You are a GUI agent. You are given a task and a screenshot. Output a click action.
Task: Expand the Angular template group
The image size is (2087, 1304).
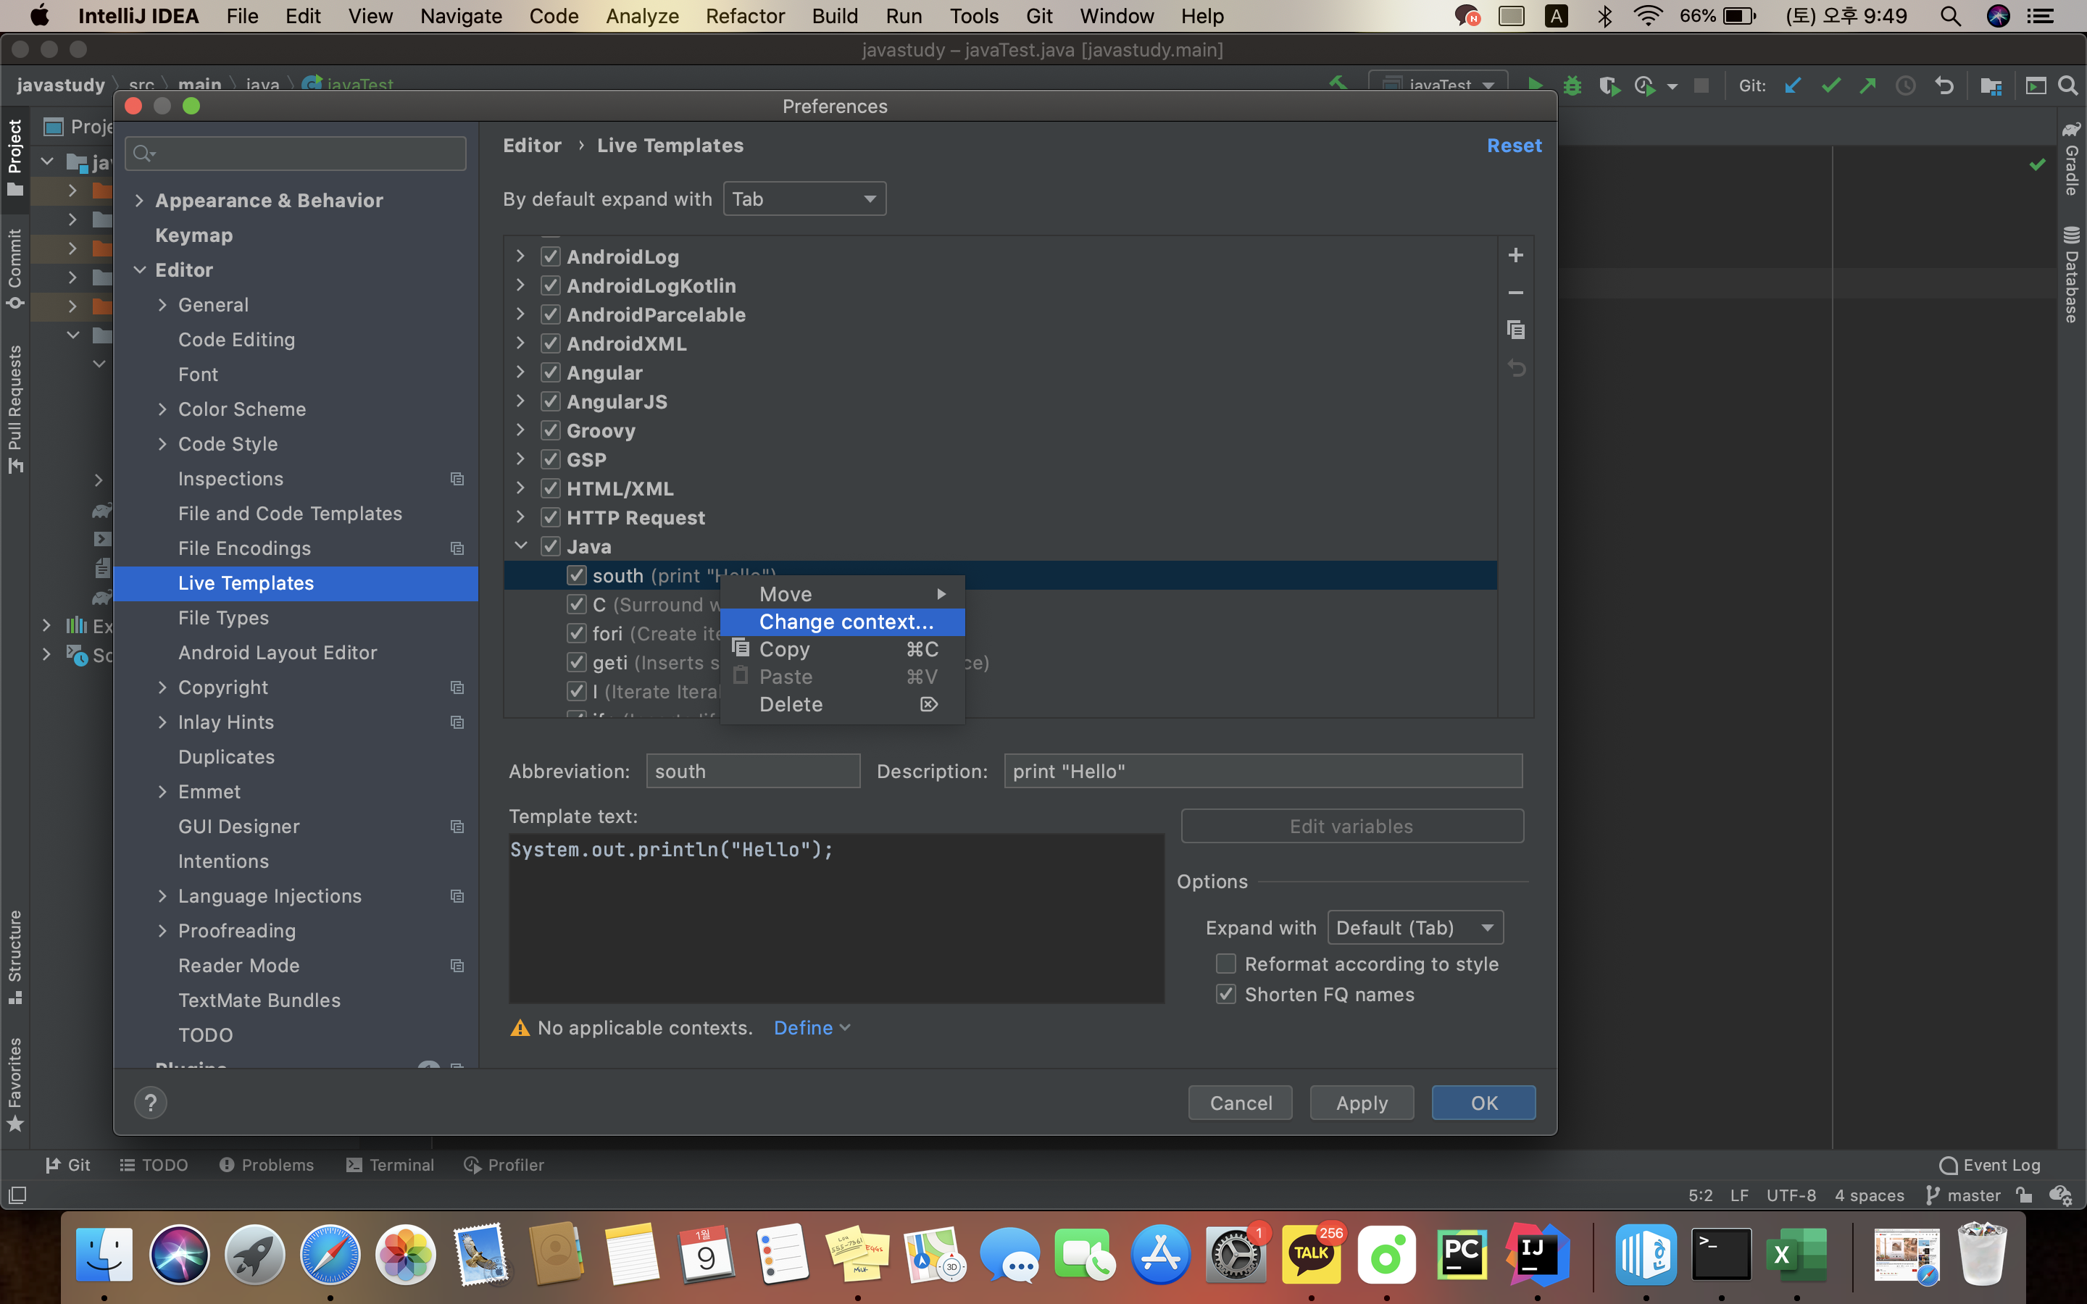tap(520, 372)
